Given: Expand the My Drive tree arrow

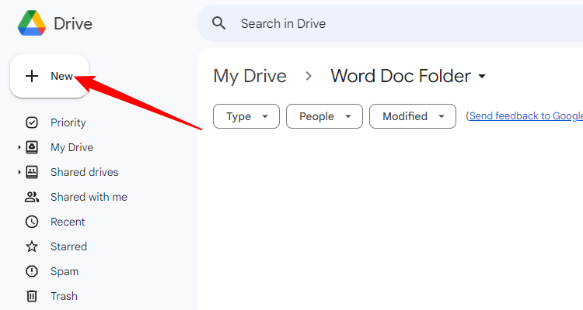Looking at the screenshot, I should click(x=19, y=147).
